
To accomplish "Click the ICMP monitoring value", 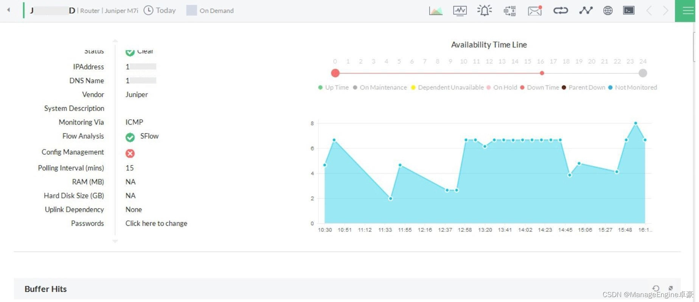I will click(x=134, y=122).
